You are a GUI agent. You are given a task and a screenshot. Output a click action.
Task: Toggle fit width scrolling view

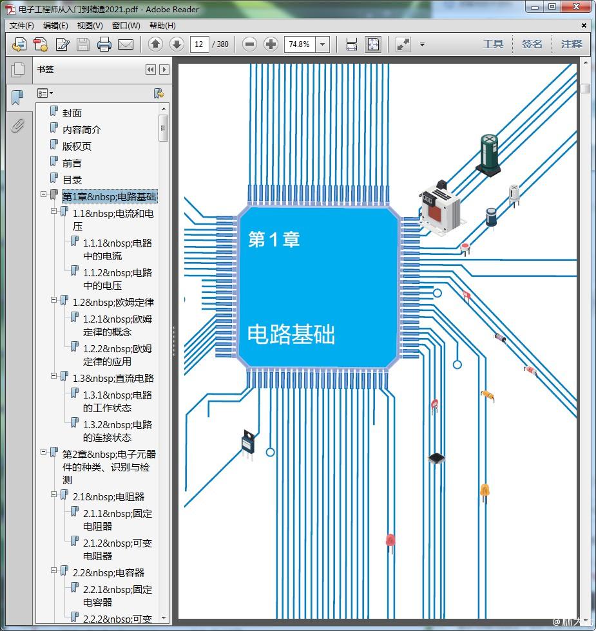click(352, 44)
